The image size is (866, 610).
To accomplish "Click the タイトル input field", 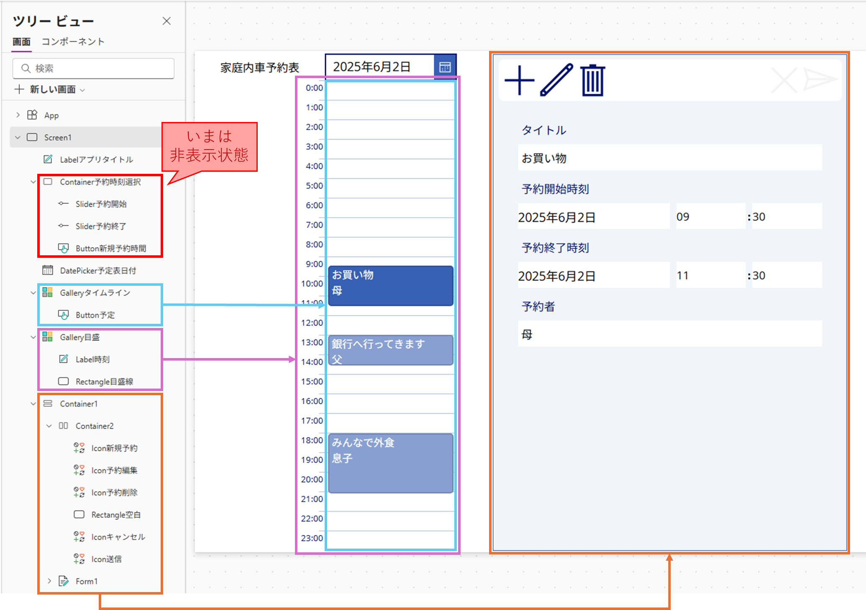I will tap(669, 158).
